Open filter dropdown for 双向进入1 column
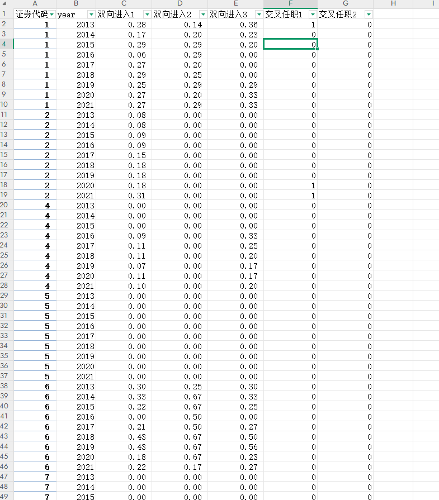The width and height of the screenshot is (439, 500). point(147,15)
